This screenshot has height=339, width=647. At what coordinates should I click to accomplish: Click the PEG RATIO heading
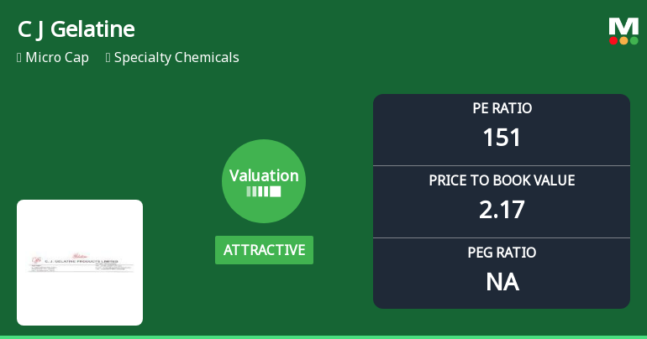(502, 253)
